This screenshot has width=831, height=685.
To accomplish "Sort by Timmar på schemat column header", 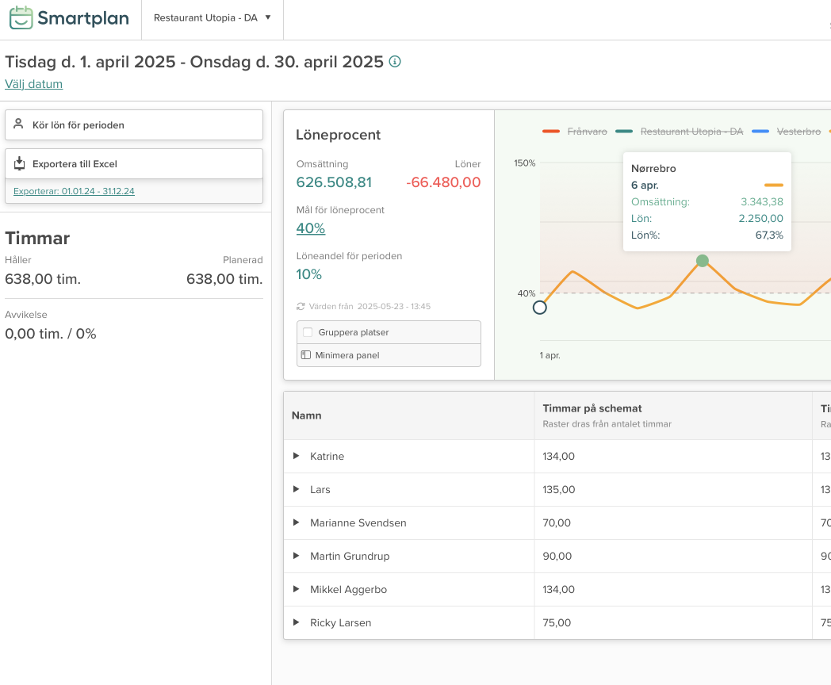I will 592,408.
